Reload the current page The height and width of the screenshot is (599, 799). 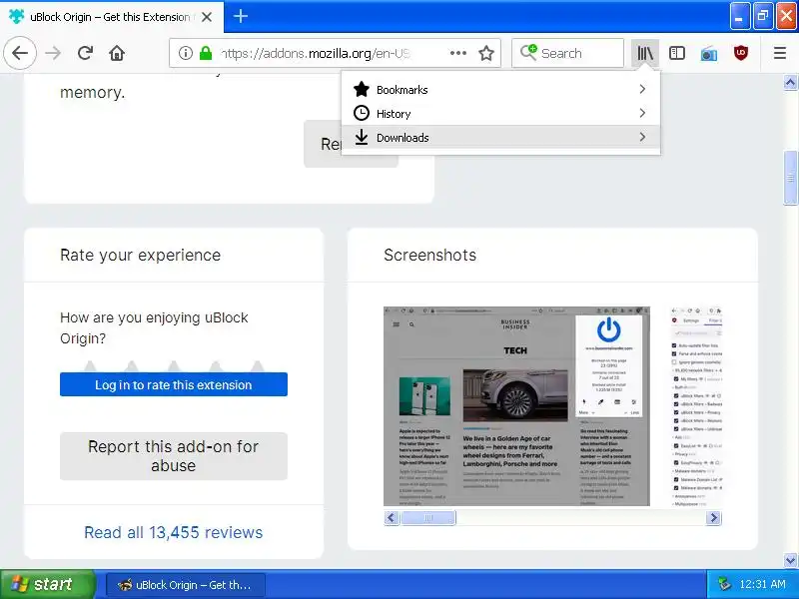tap(85, 53)
